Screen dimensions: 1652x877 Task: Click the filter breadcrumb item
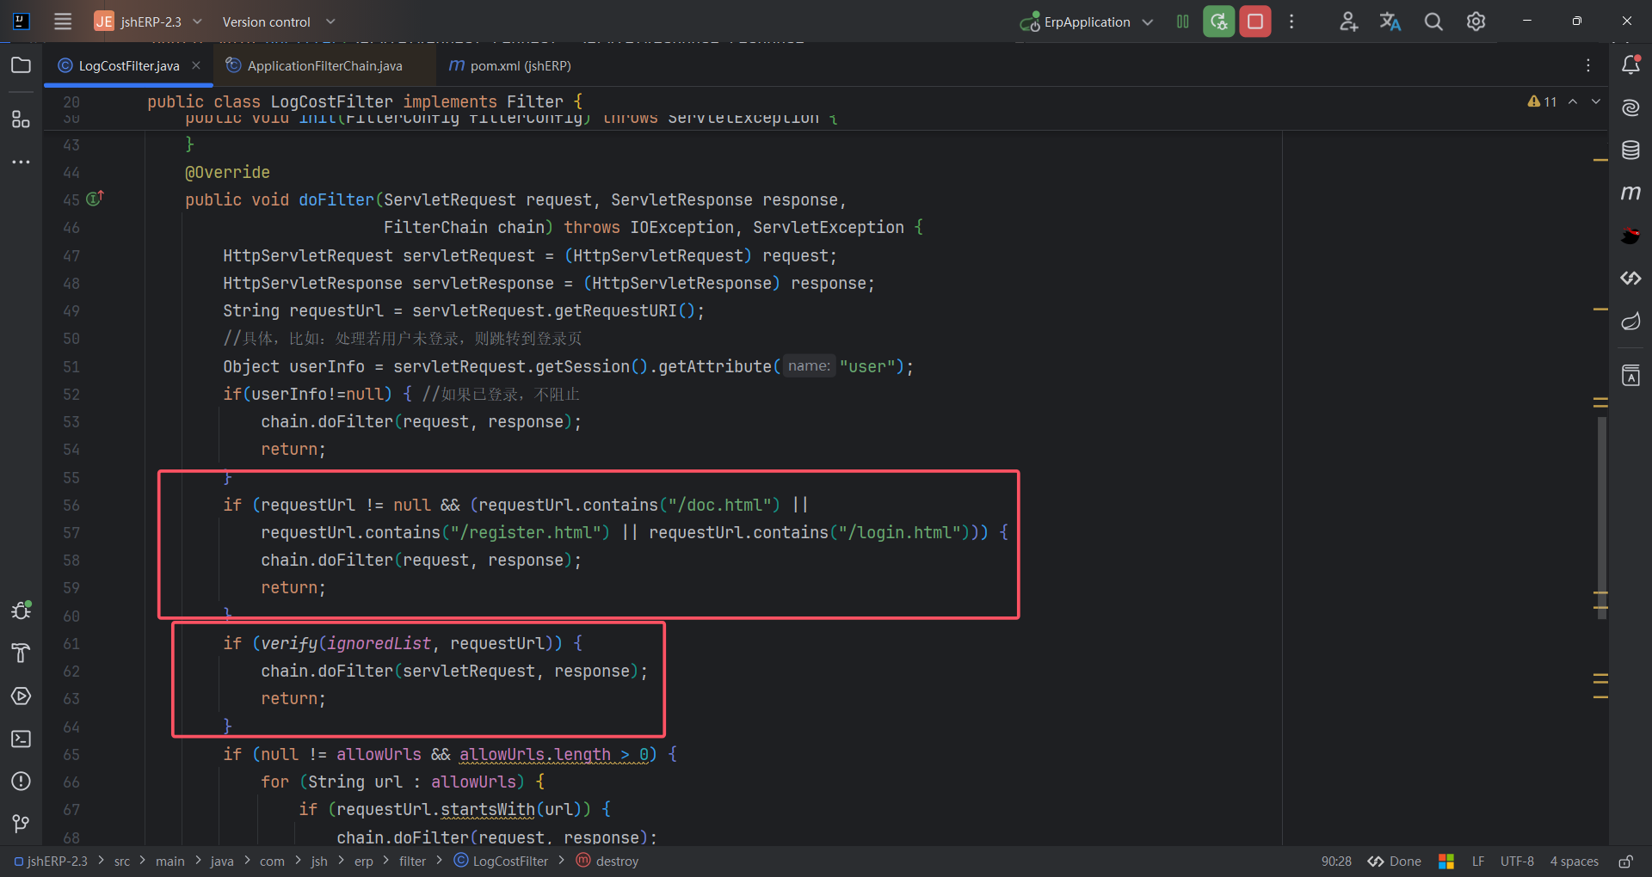click(x=412, y=861)
